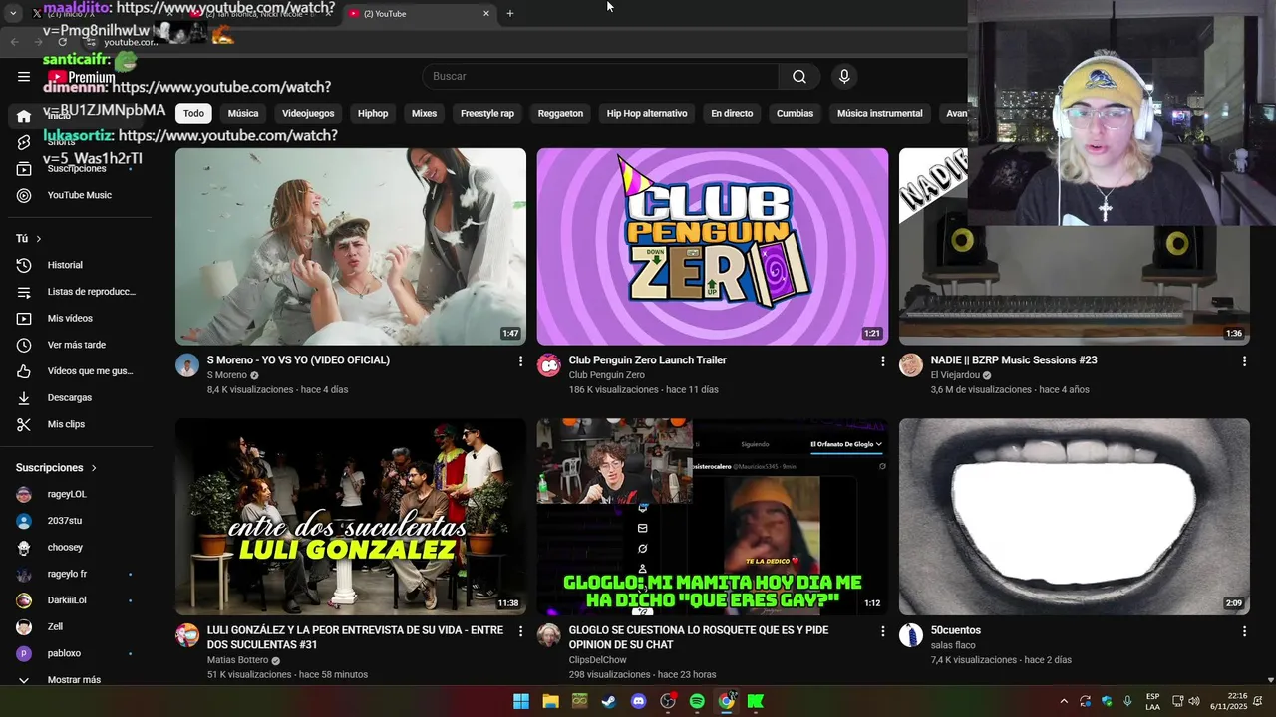1276x717 pixels.
Task: Open Club Penguin Zero Launch Trailer title
Action: (x=647, y=360)
